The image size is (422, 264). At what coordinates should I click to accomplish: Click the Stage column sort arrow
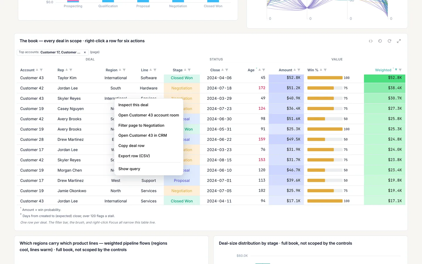tap(185, 70)
